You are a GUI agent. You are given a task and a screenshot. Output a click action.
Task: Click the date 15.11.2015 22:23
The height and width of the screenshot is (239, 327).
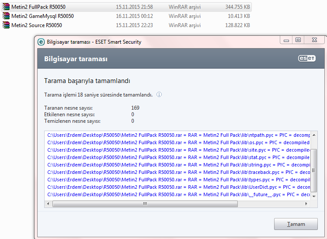coord(134,25)
